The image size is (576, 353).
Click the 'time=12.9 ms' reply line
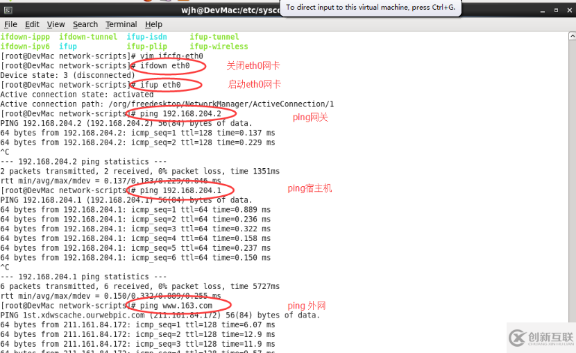point(138,334)
